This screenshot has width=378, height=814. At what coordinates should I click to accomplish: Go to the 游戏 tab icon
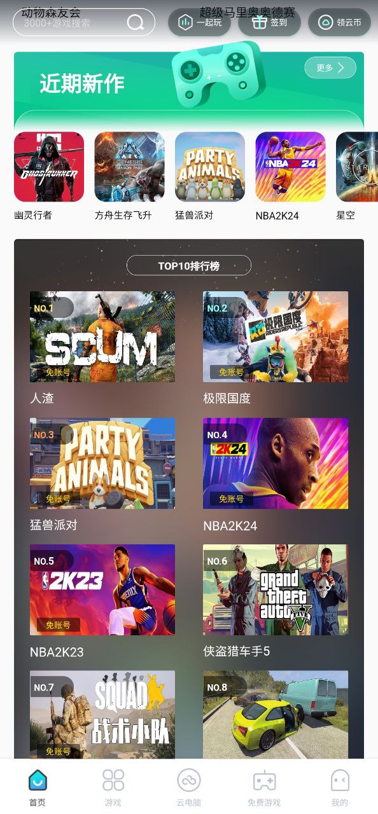(113, 780)
